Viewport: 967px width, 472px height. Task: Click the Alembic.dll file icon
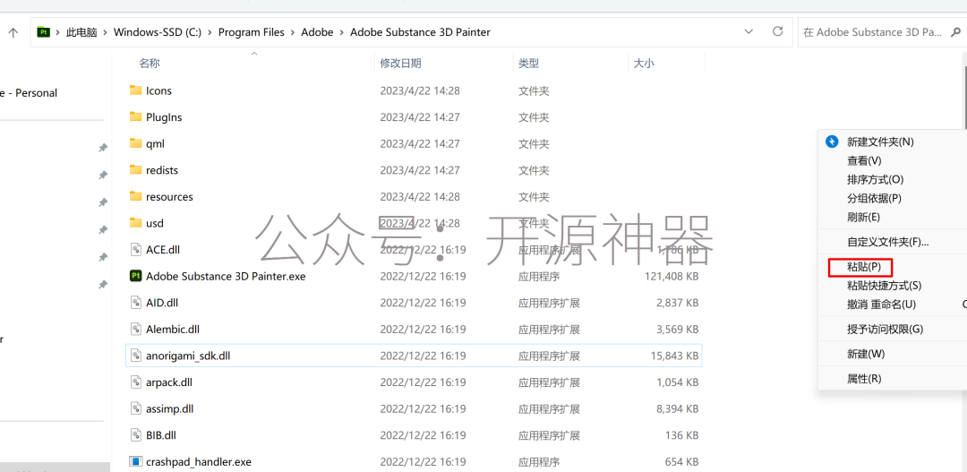(x=136, y=329)
